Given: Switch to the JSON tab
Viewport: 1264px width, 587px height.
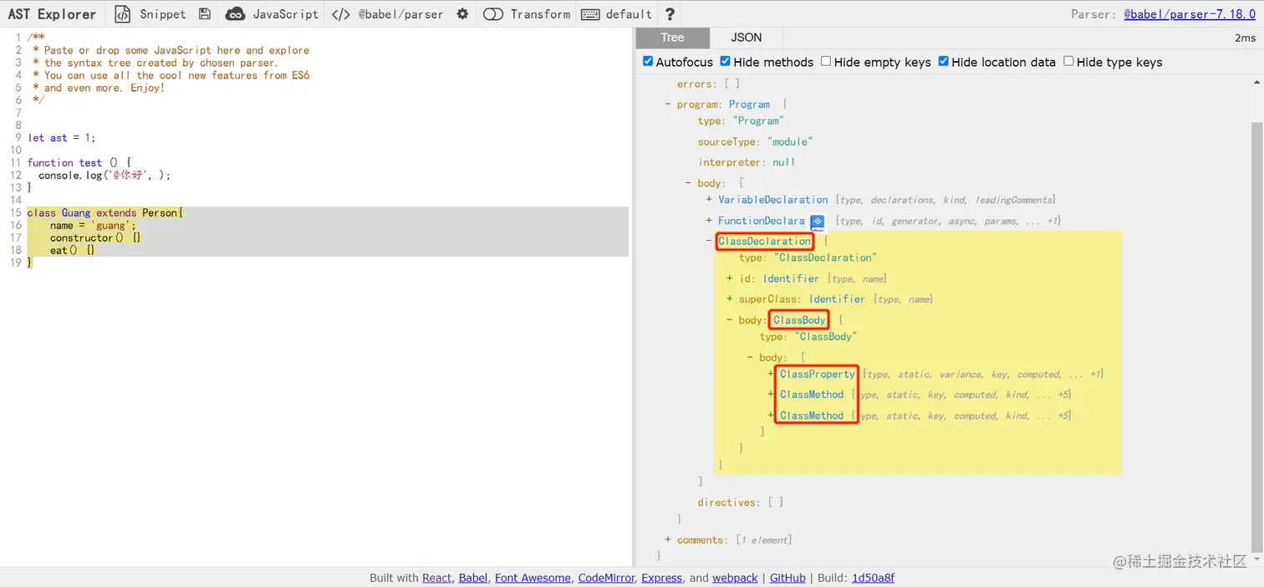Looking at the screenshot, I should coord(747,38).
